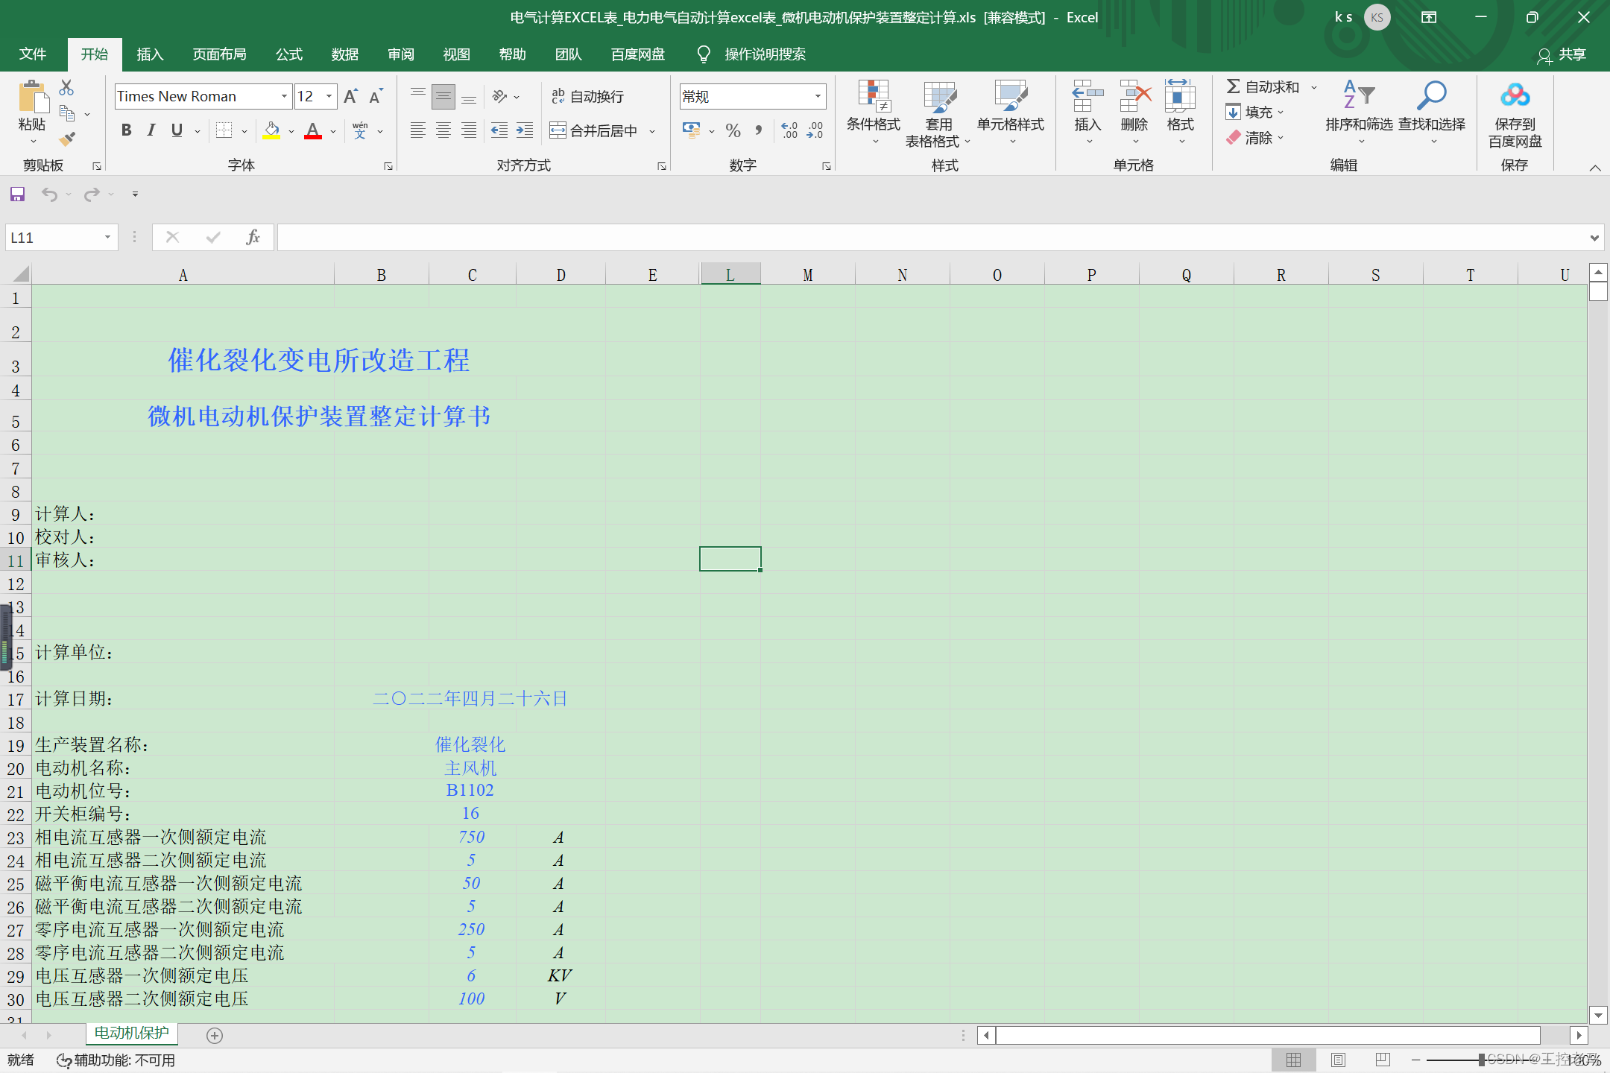Image resolution: width=1610 pixels, height=1073 pixels.
Task: Click the Format Painter brush icon
Action: (67, 139)
